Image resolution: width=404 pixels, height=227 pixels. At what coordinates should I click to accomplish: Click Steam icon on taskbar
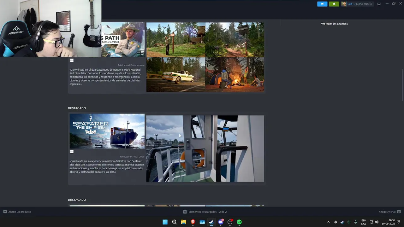(211, 222)
